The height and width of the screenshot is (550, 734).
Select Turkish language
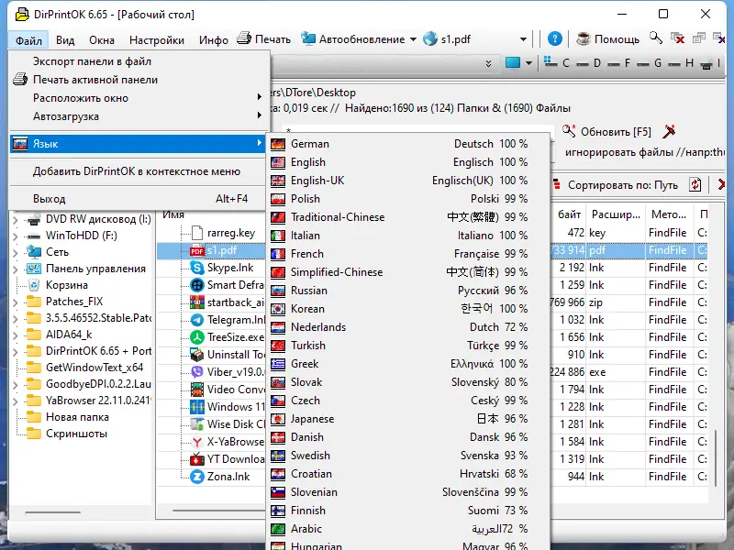click(x=407, y=346)
